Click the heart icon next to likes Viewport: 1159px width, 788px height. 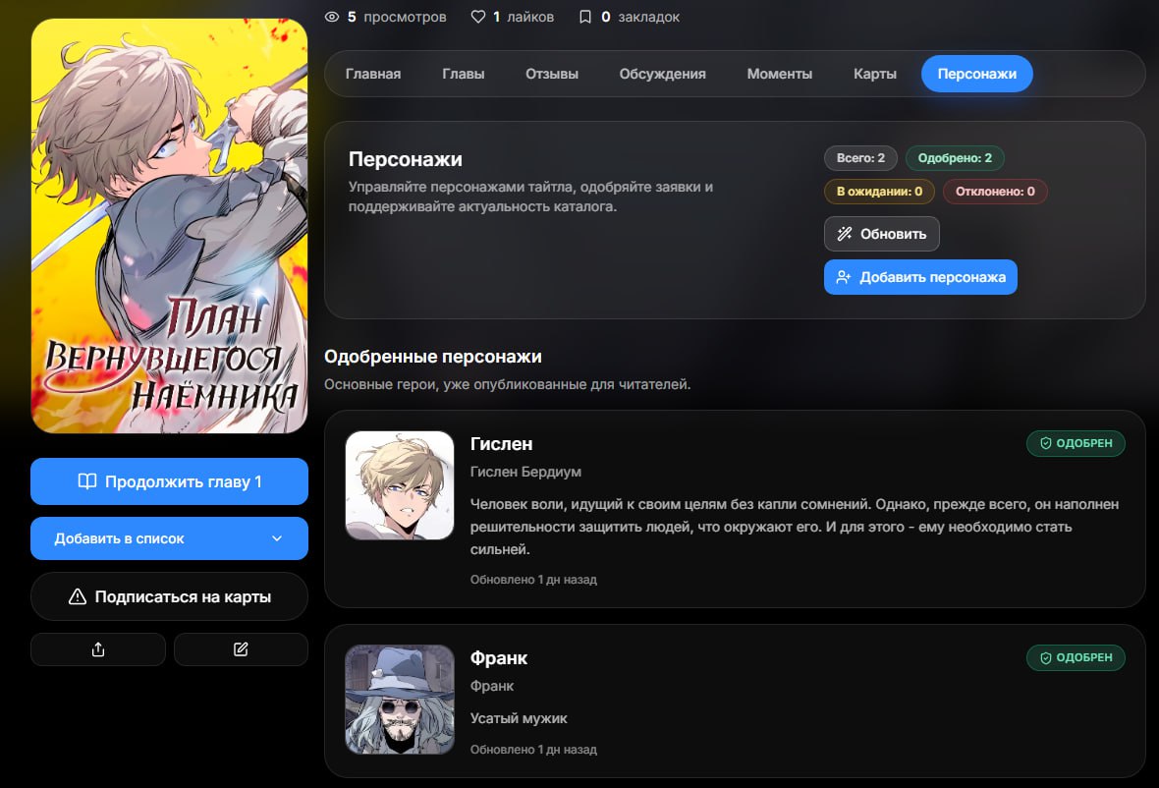pos(478,17)
